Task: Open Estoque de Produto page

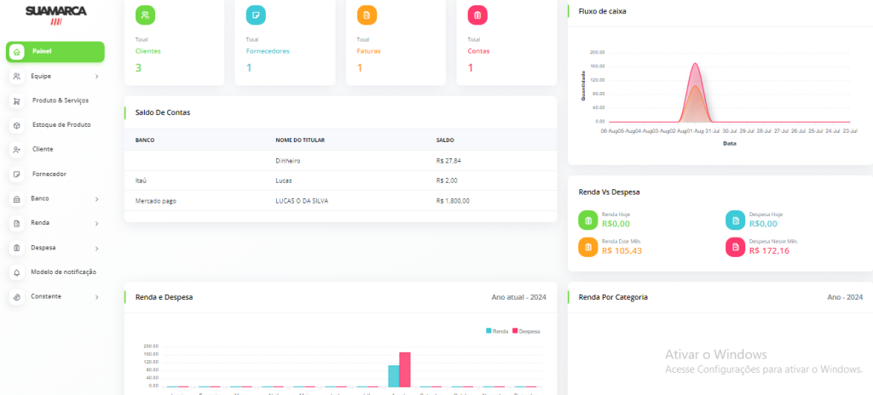Action: 61,125
